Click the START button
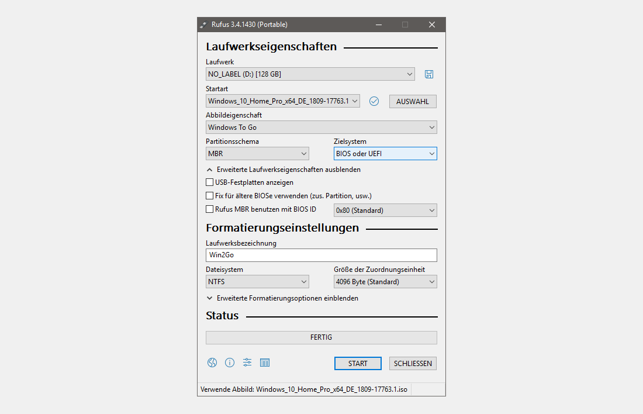 358,364
